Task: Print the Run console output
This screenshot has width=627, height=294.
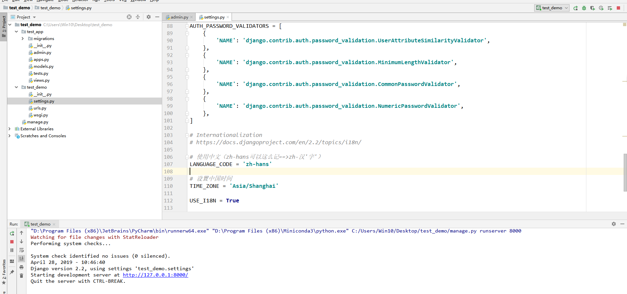Action: point(21,267)
